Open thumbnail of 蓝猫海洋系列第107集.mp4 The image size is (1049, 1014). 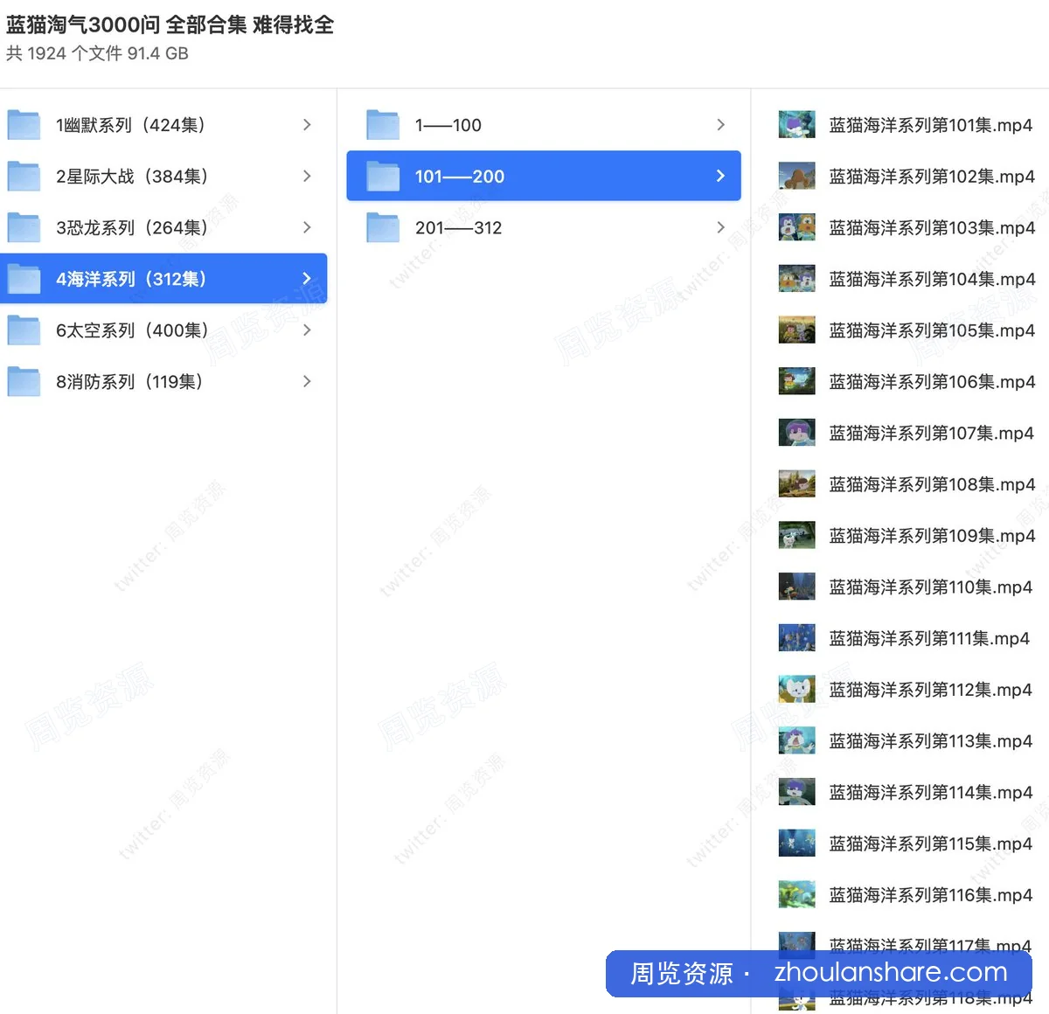click(x=796, y=433)
